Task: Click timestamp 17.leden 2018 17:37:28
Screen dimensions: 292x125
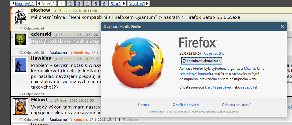Action: pos(78,35)
